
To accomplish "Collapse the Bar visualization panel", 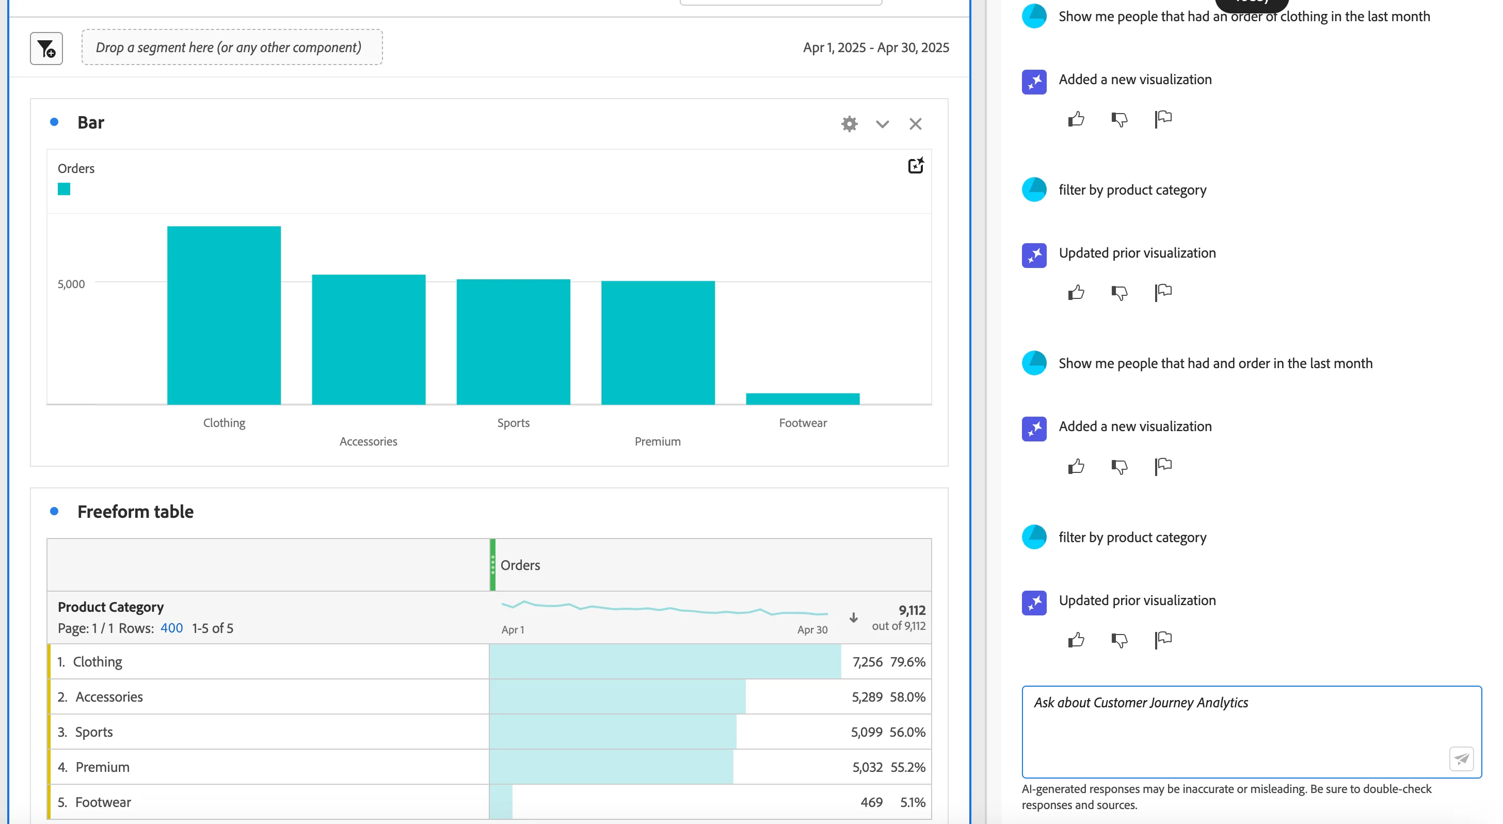I will click(882, 124).
